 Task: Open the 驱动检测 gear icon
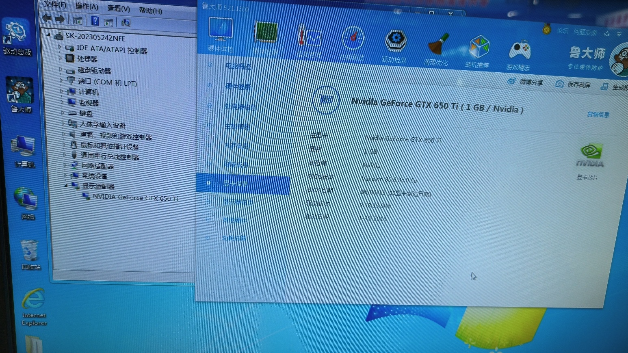tap(396, 41)
